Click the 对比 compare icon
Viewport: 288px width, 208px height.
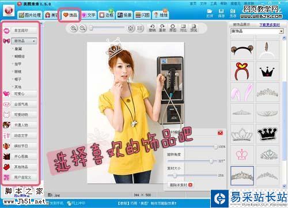click(x=183, y=28)
